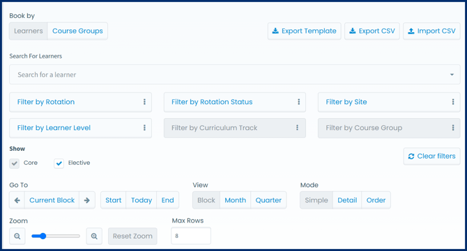The width and height of the screenshot is (467, 251).
Task: Click the Import CSV button
Action: [x=431, y=31]
